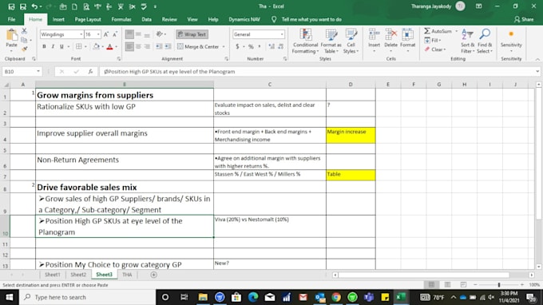Click the Cut scissors icon
The height and width of the screenshot is (305, 543).
coord(24,31)
